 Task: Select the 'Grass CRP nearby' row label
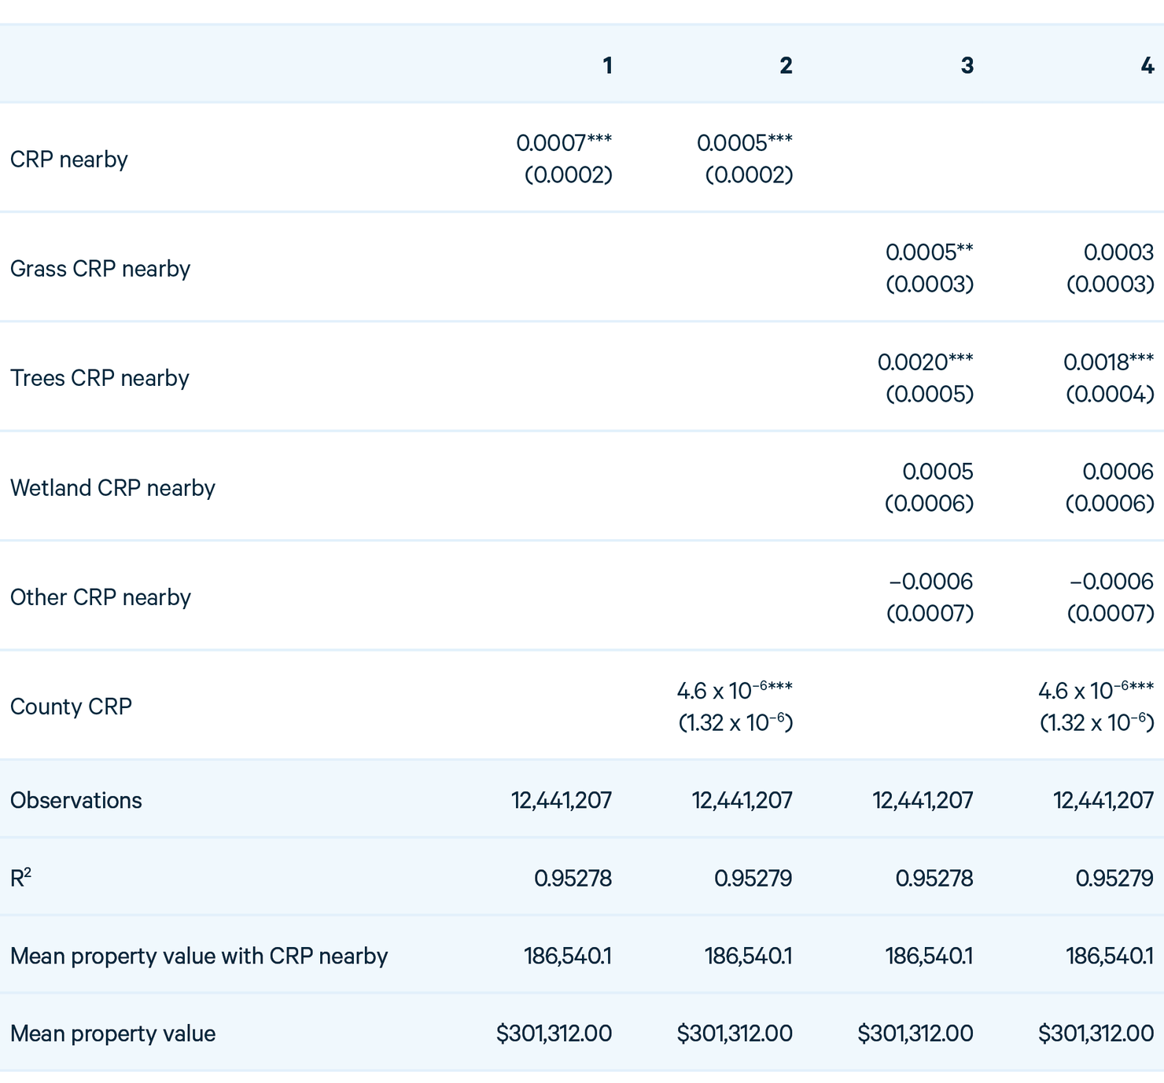pos(100,269)
